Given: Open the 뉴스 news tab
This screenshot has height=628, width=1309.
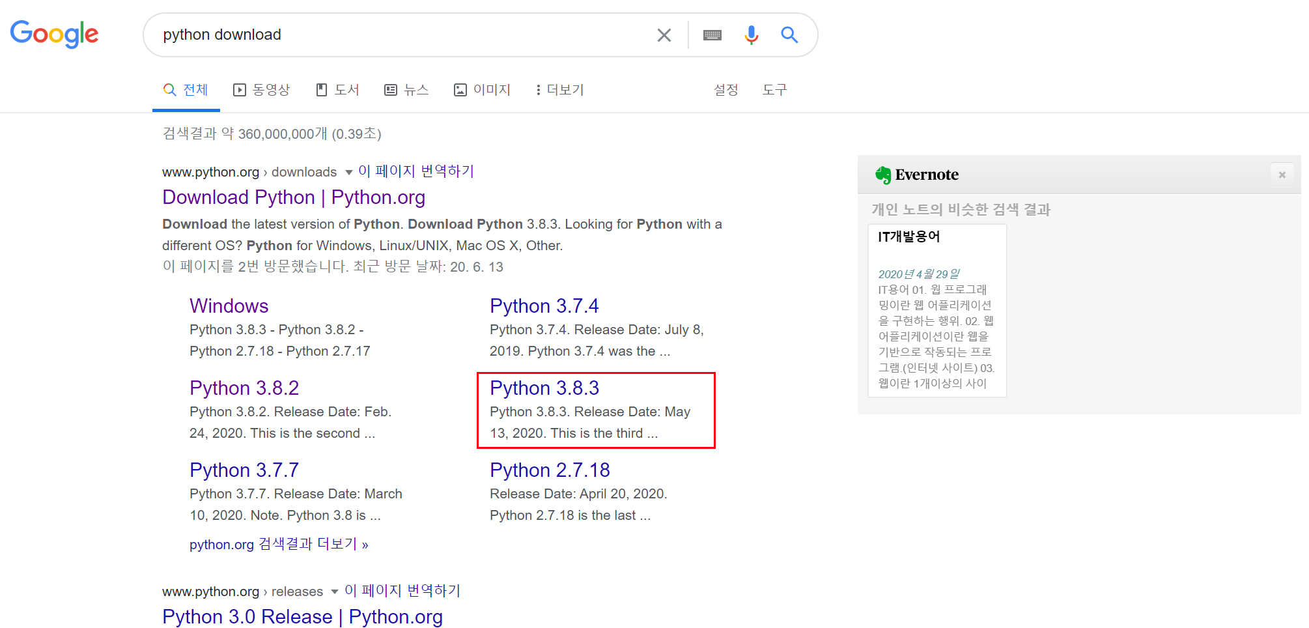Looking at the screenshot, I should [407, 90].
